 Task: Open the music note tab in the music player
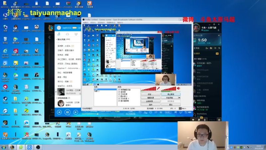pos(59,34)
